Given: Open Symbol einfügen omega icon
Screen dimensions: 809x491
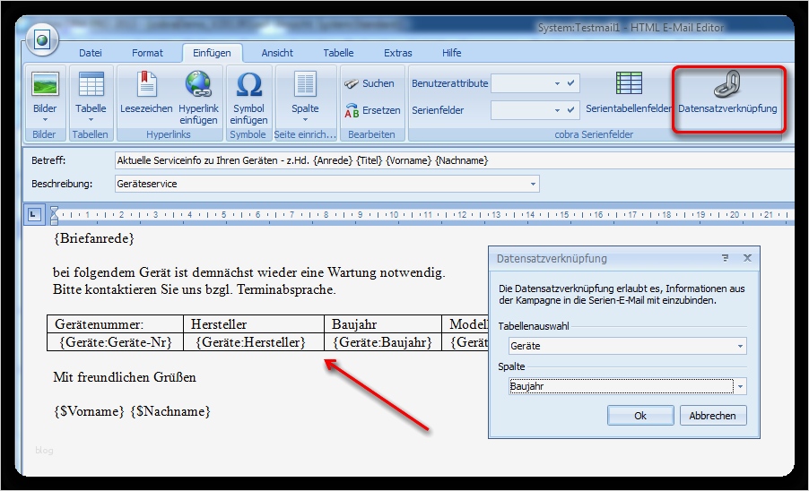Looking at the screenshot, I should pyautogui.click(x=248, y=84).
